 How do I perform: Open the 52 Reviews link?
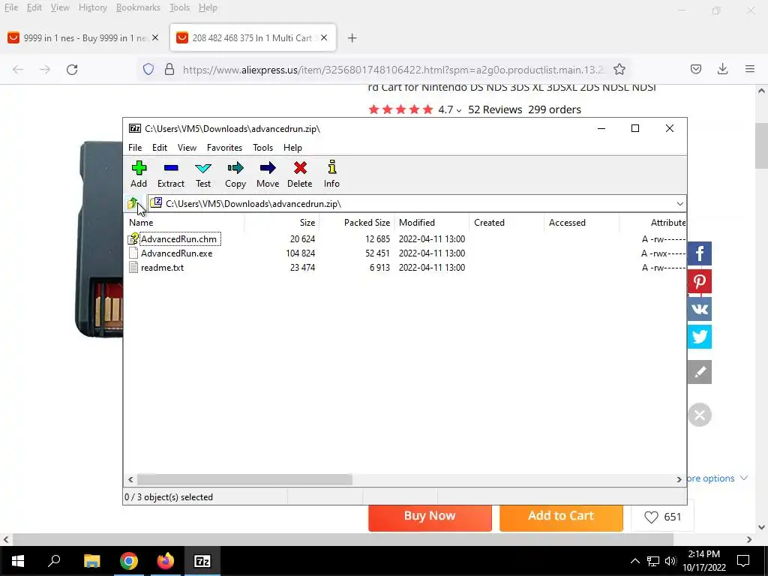495,109
